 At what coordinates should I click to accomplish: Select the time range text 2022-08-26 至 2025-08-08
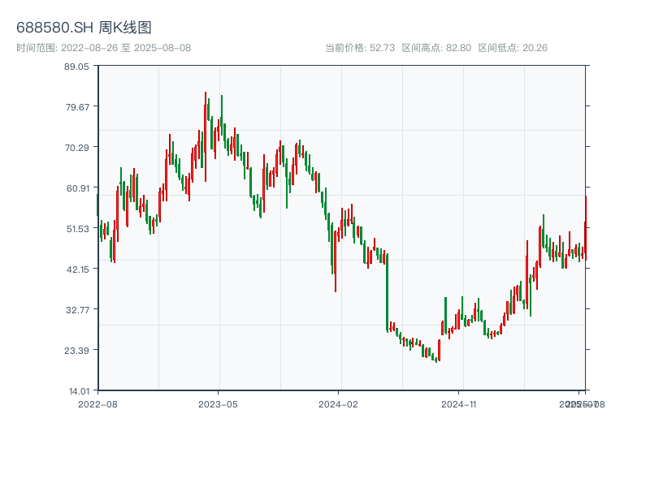[126, 48]
